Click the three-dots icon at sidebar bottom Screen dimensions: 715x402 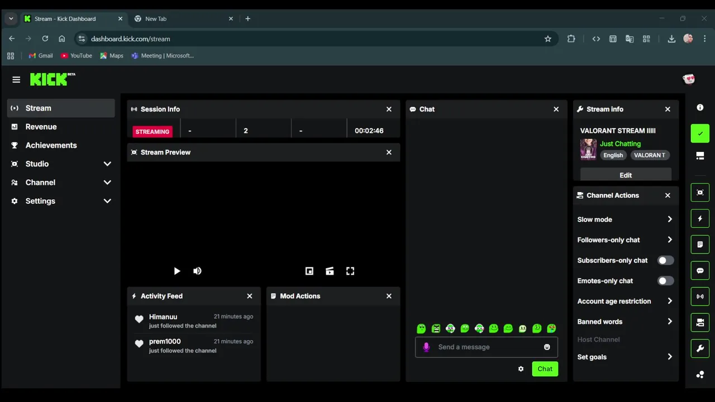[x=700, y=375]
